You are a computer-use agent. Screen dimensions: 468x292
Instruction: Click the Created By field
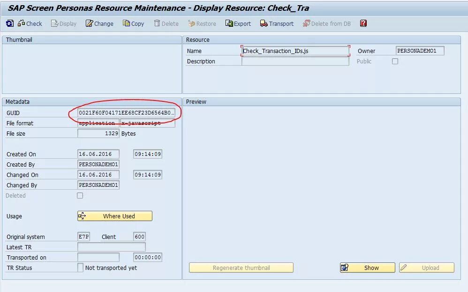point(98,164)
